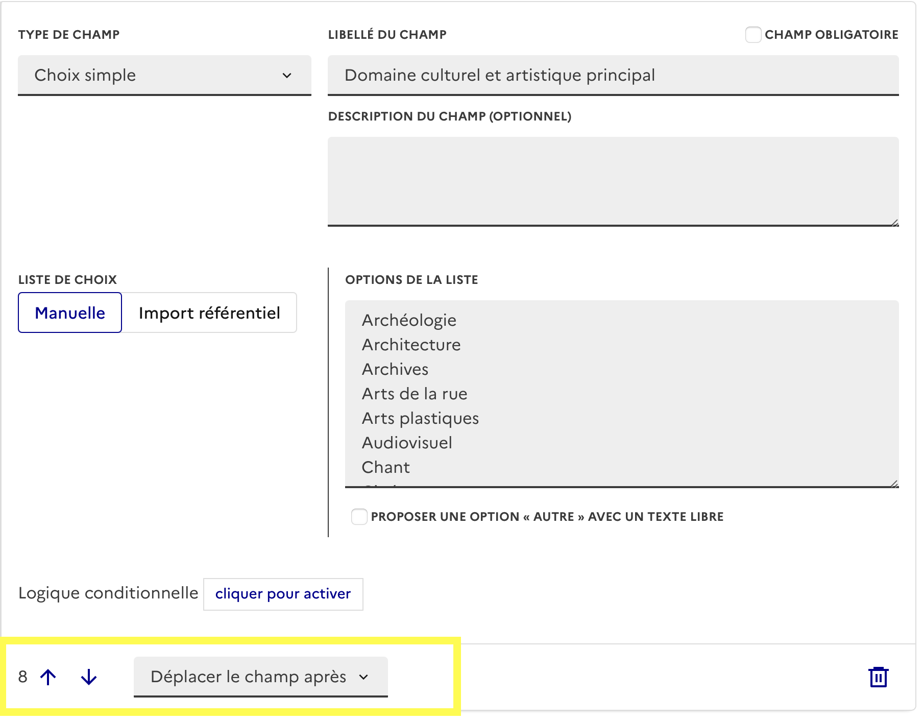Expand the Déplacer le champ après dropdown
Image resolution: width=923 pixels, height=721 pixels.
(260, 677)
